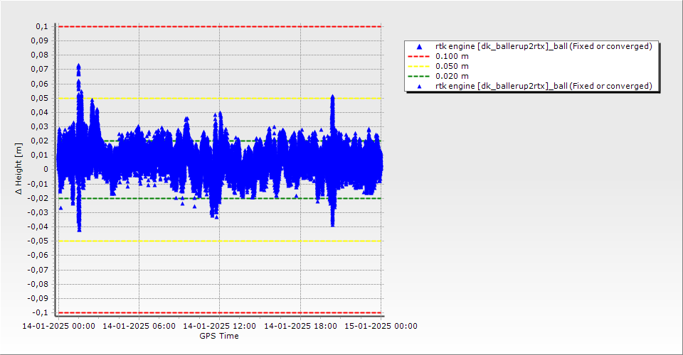This screenshot has height=355, width=683.
Task: Click the '14-01-2025 18:00' time label
Action: click(300, 326)
